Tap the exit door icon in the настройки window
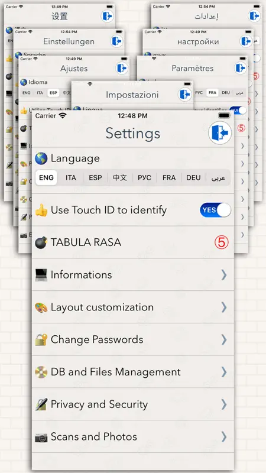The width and height of the screenshot is (266, 473). (x=246, y=41)
